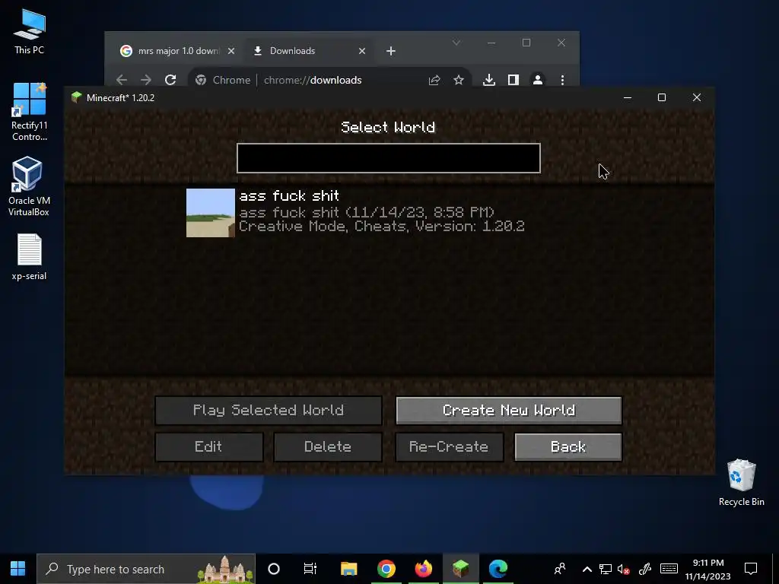This screenshot has width=779, height=584.
Task: Click the Edit world button
Action: point(208,447)
